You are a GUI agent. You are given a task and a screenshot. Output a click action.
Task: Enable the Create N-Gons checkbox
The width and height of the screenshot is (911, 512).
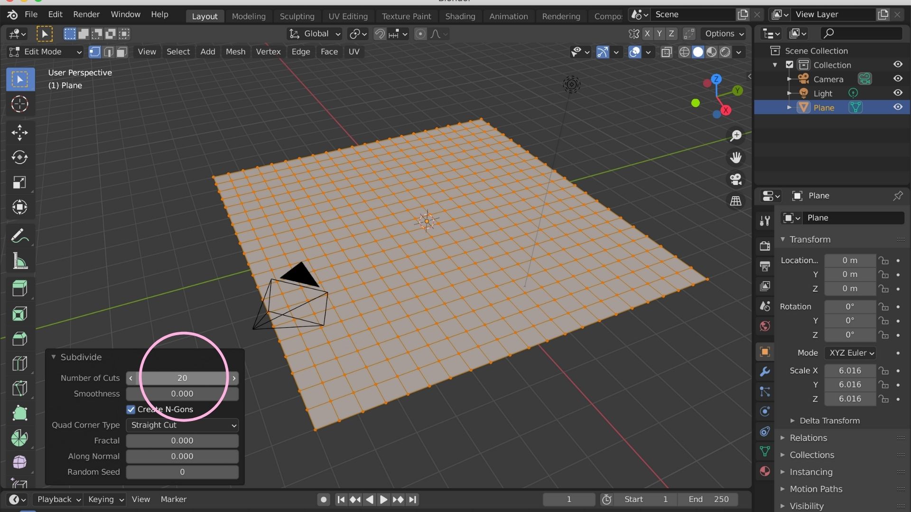(131, 409)
